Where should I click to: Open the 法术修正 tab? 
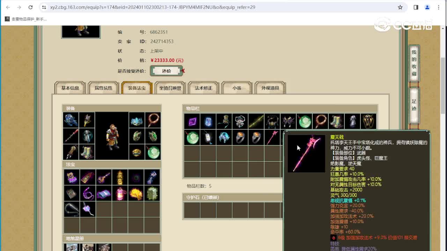coord(204,88)
